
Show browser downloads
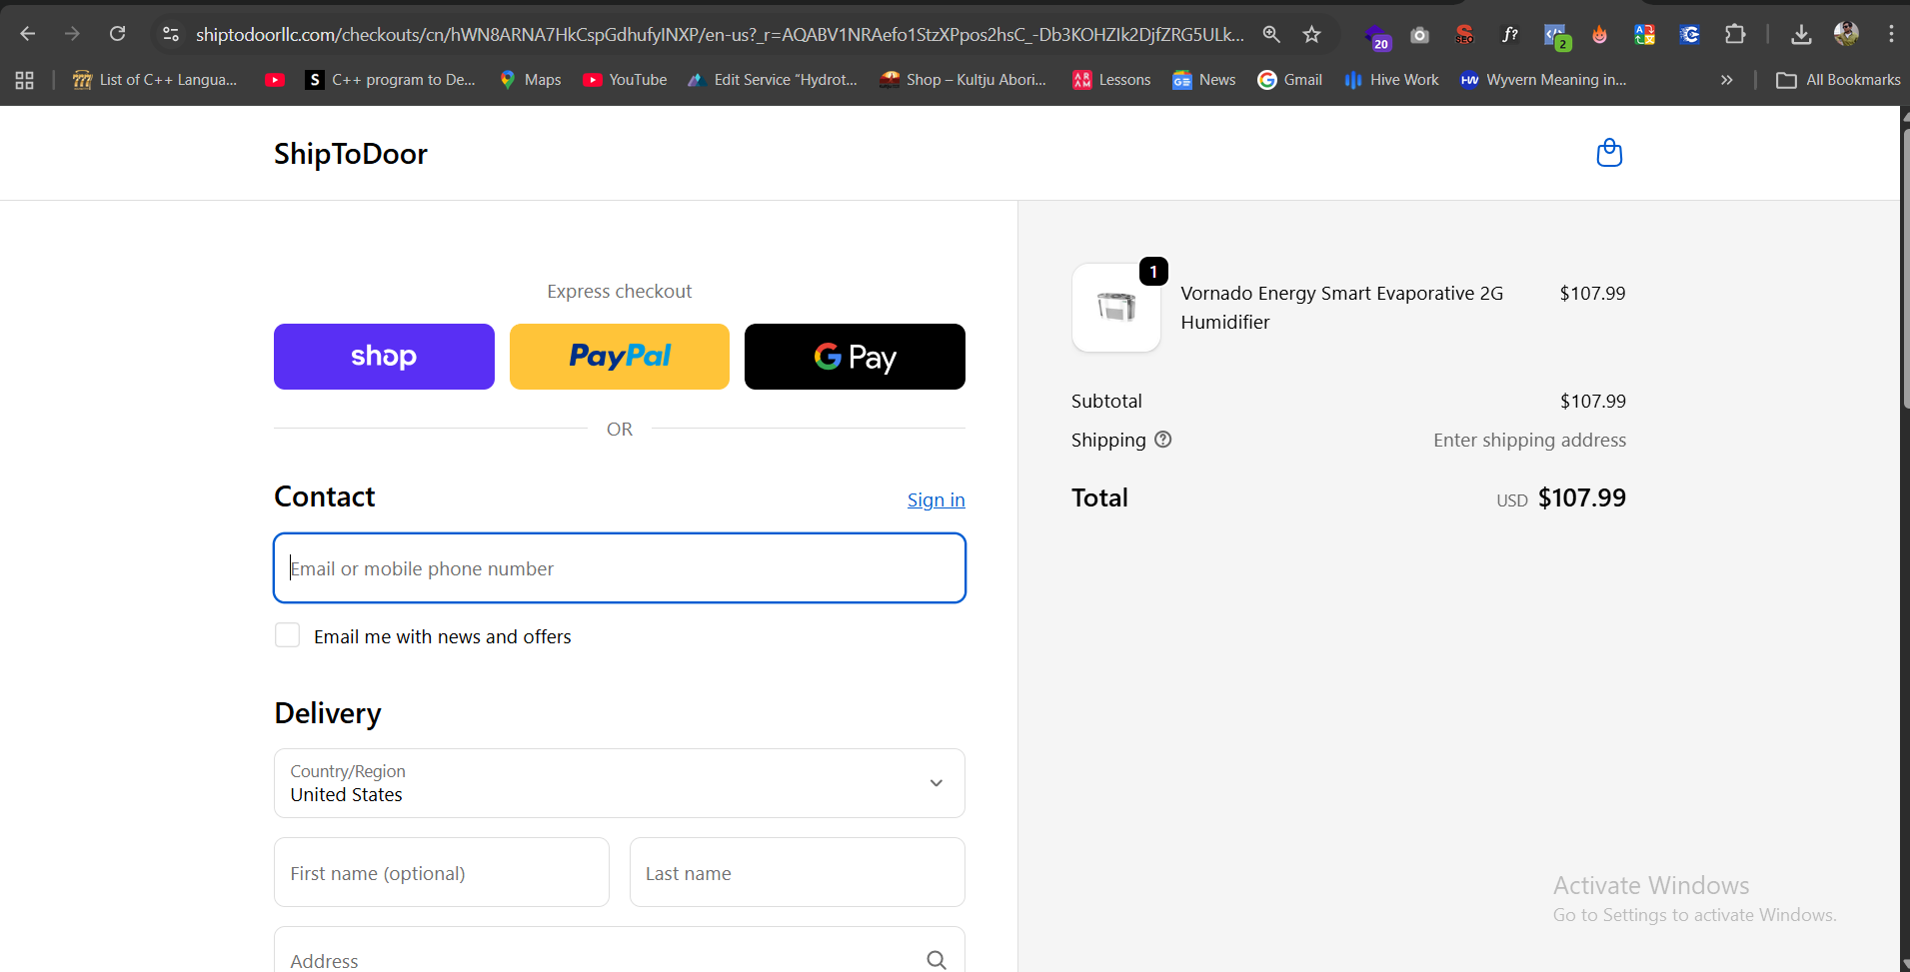1801,34
